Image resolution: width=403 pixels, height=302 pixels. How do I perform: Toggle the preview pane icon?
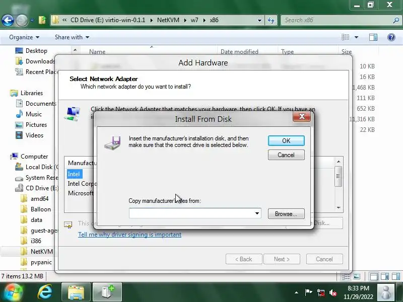[373, 37]
